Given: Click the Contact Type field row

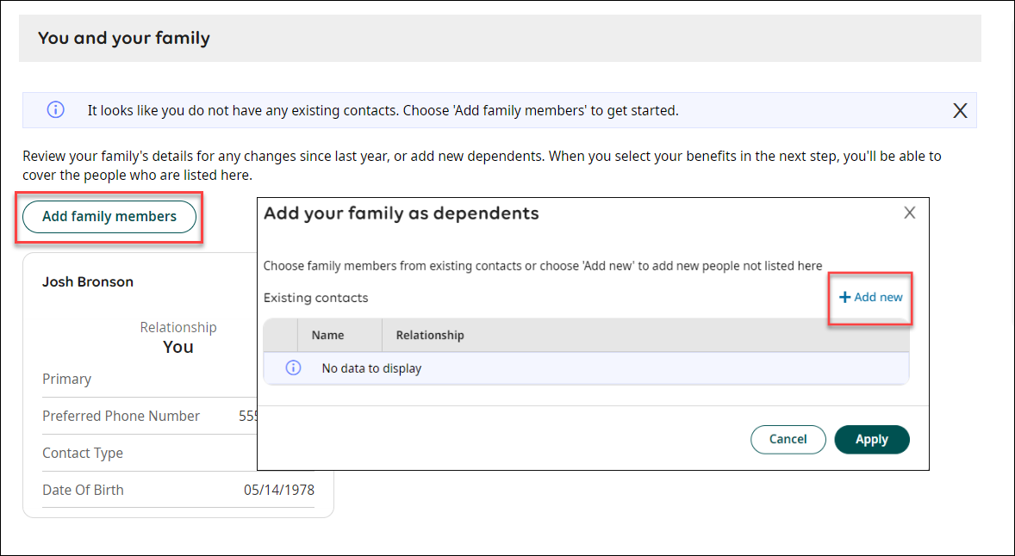Looking at the screenshot, I should [x=83, y=453].
